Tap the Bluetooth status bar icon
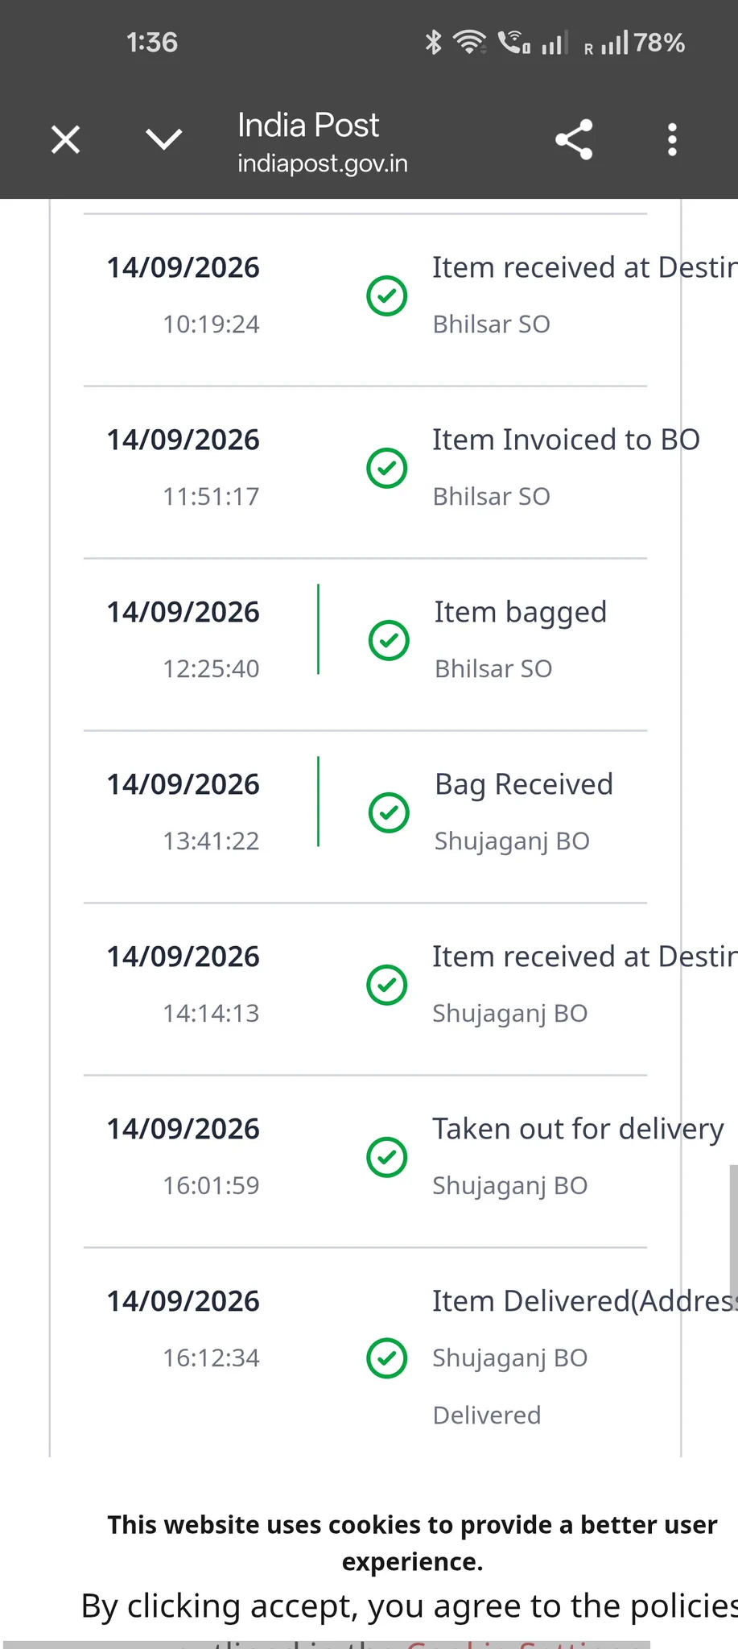The image size is (738, 1649). [434, 42]
